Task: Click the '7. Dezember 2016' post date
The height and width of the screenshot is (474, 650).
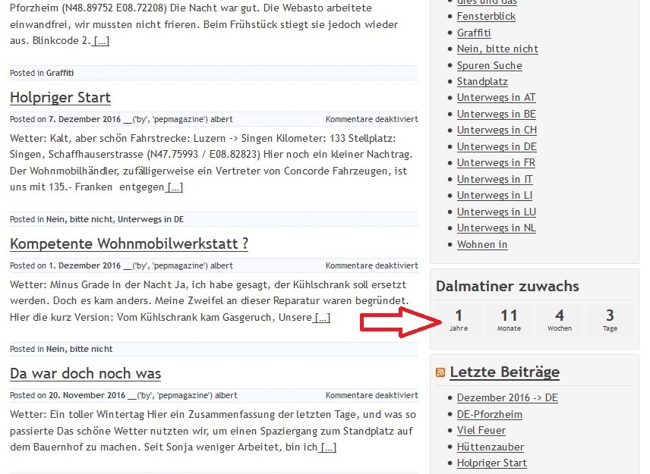Action: (84, 119)
